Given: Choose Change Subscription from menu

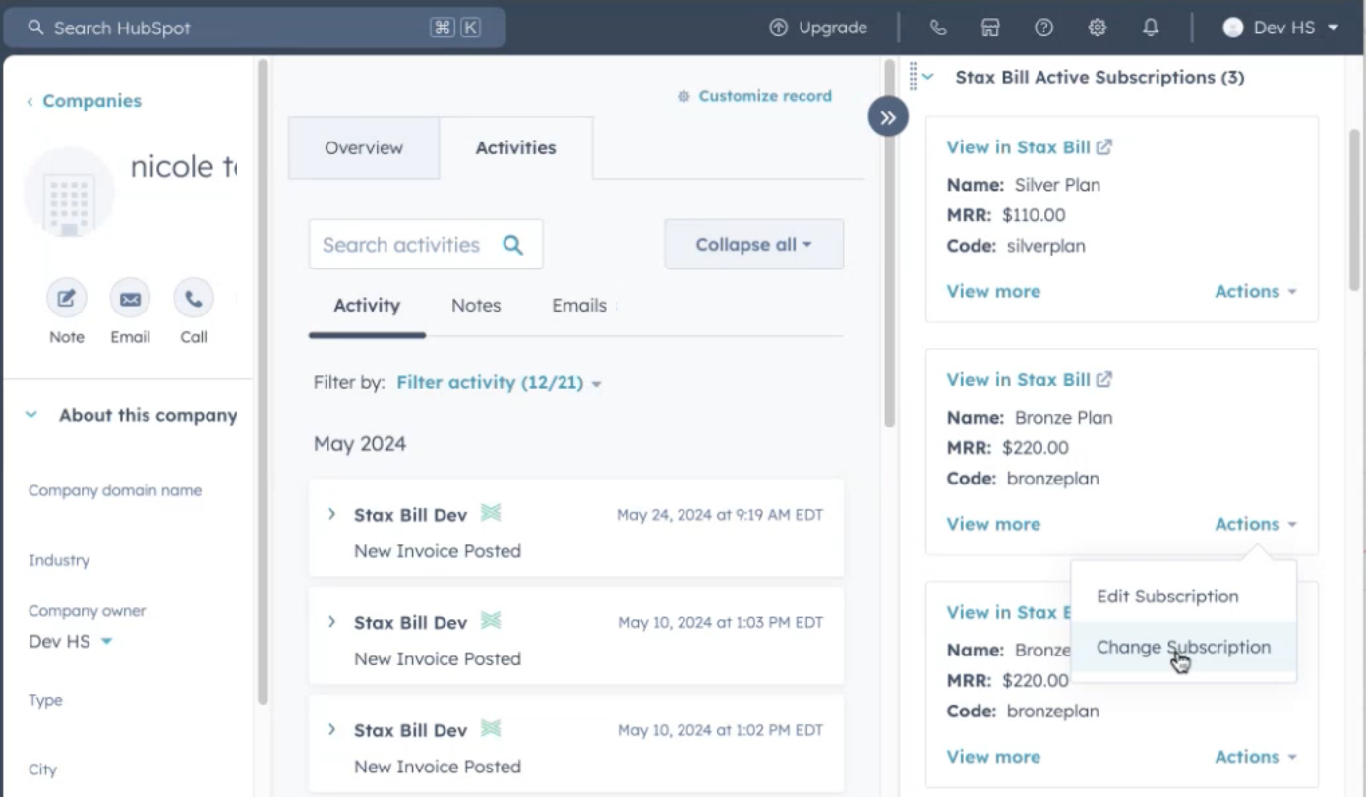Looking at the screenshot, I should click(1183, 647).
